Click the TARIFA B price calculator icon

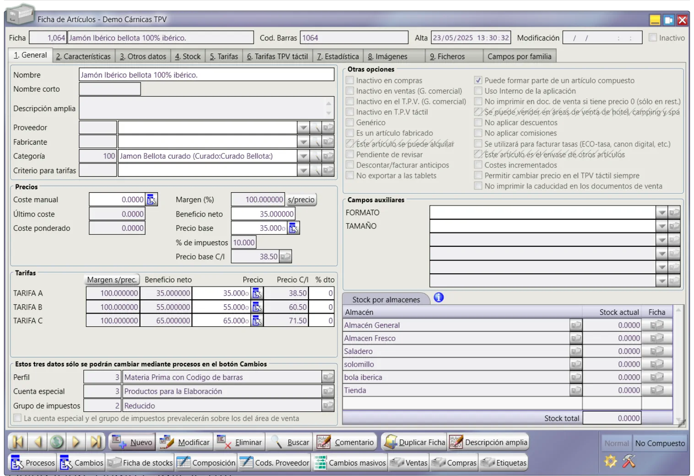coord(257,307)
